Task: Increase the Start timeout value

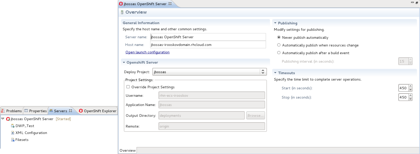Action: [410, 86]
